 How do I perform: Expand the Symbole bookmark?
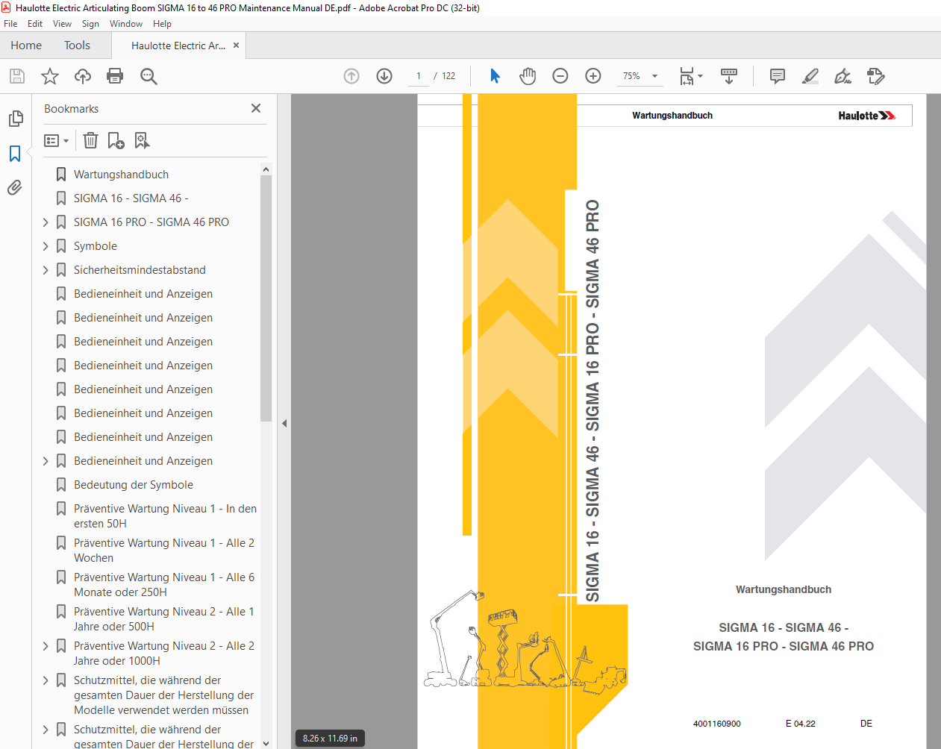tap(46, 246)
